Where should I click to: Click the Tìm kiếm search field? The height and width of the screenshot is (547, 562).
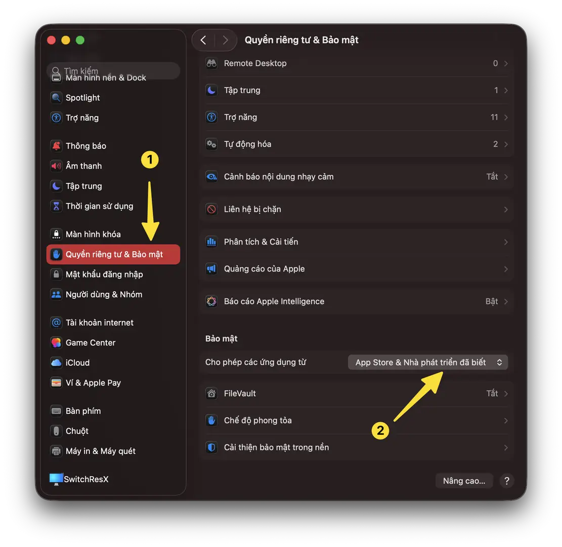tap(113, 71)
